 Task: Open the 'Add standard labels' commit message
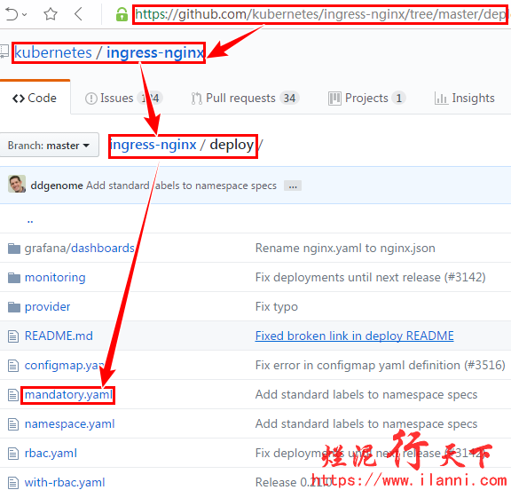click(x=181, y=186)
